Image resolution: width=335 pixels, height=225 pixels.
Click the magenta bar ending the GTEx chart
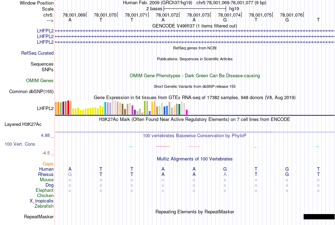click(187, 112)
